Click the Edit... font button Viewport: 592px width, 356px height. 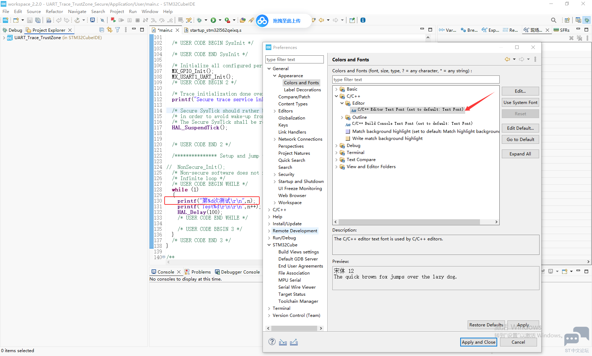(520, 91)
